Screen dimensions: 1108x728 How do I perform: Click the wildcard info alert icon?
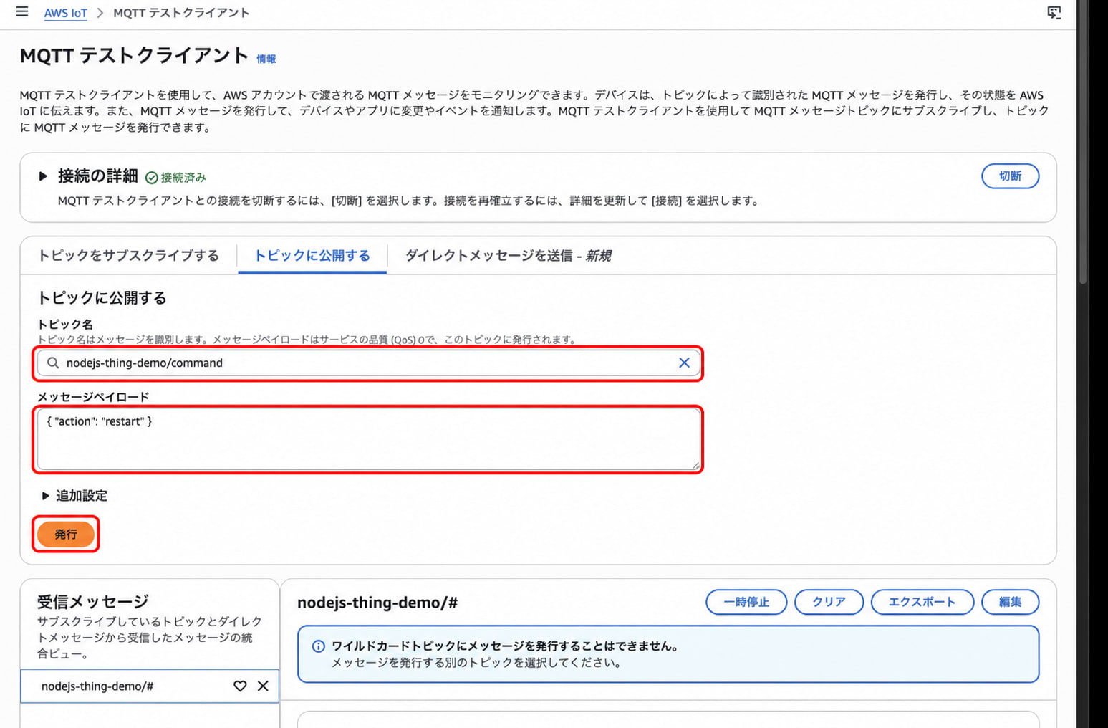pyautogui.click(x=319, y=646)
